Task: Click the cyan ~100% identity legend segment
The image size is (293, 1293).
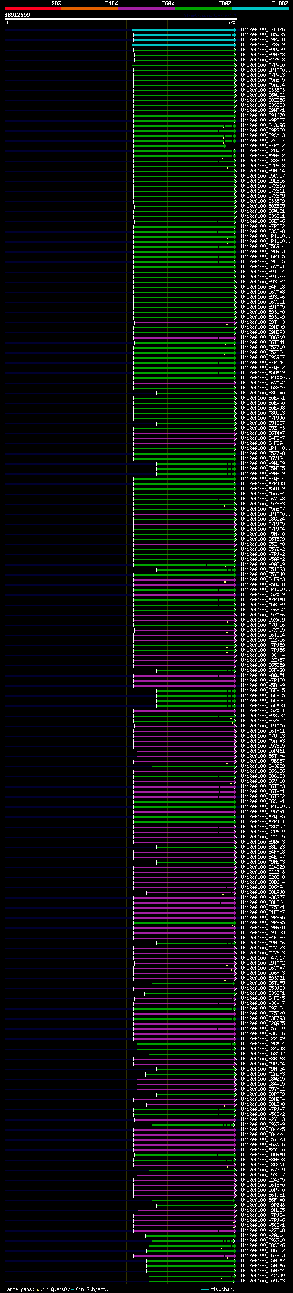Action: tap(260, 9)
